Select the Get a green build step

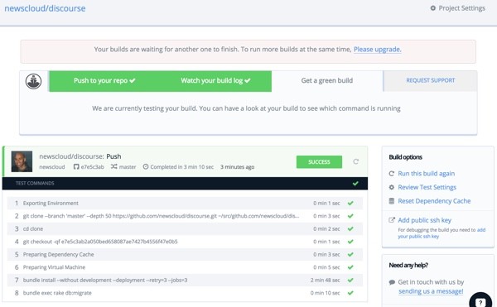(x=327, y=81)
